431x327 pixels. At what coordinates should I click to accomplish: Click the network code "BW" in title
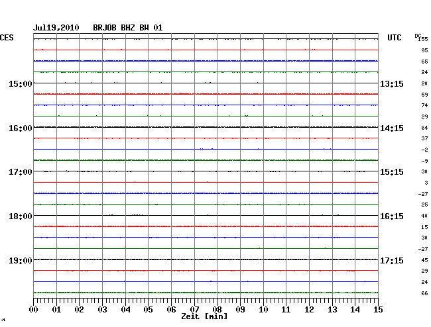click(144, 28)
